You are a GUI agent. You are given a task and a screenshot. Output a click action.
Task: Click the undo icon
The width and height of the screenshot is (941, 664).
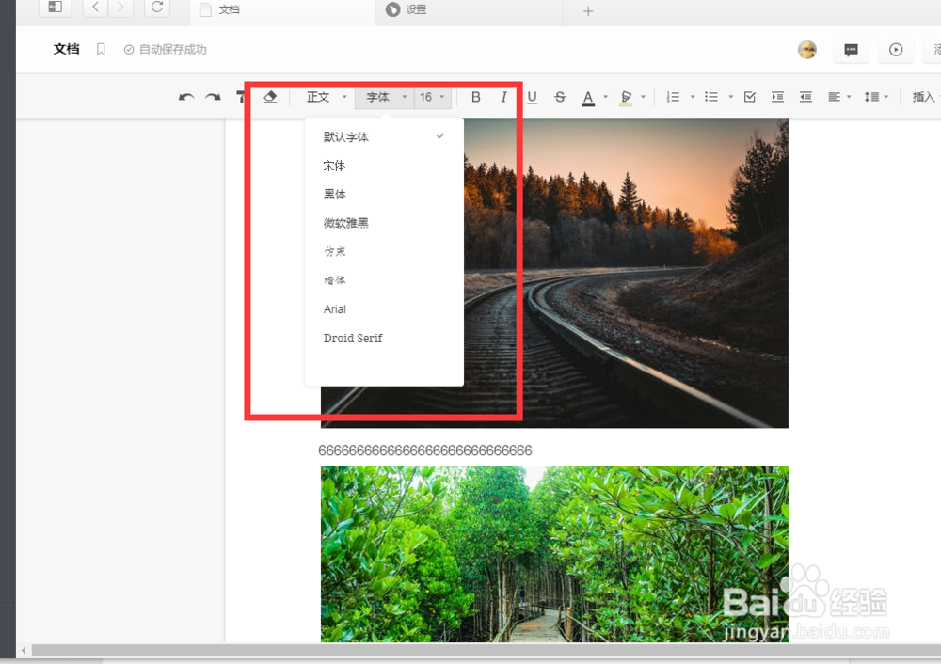pyautogui.click(x=186, y=97)
